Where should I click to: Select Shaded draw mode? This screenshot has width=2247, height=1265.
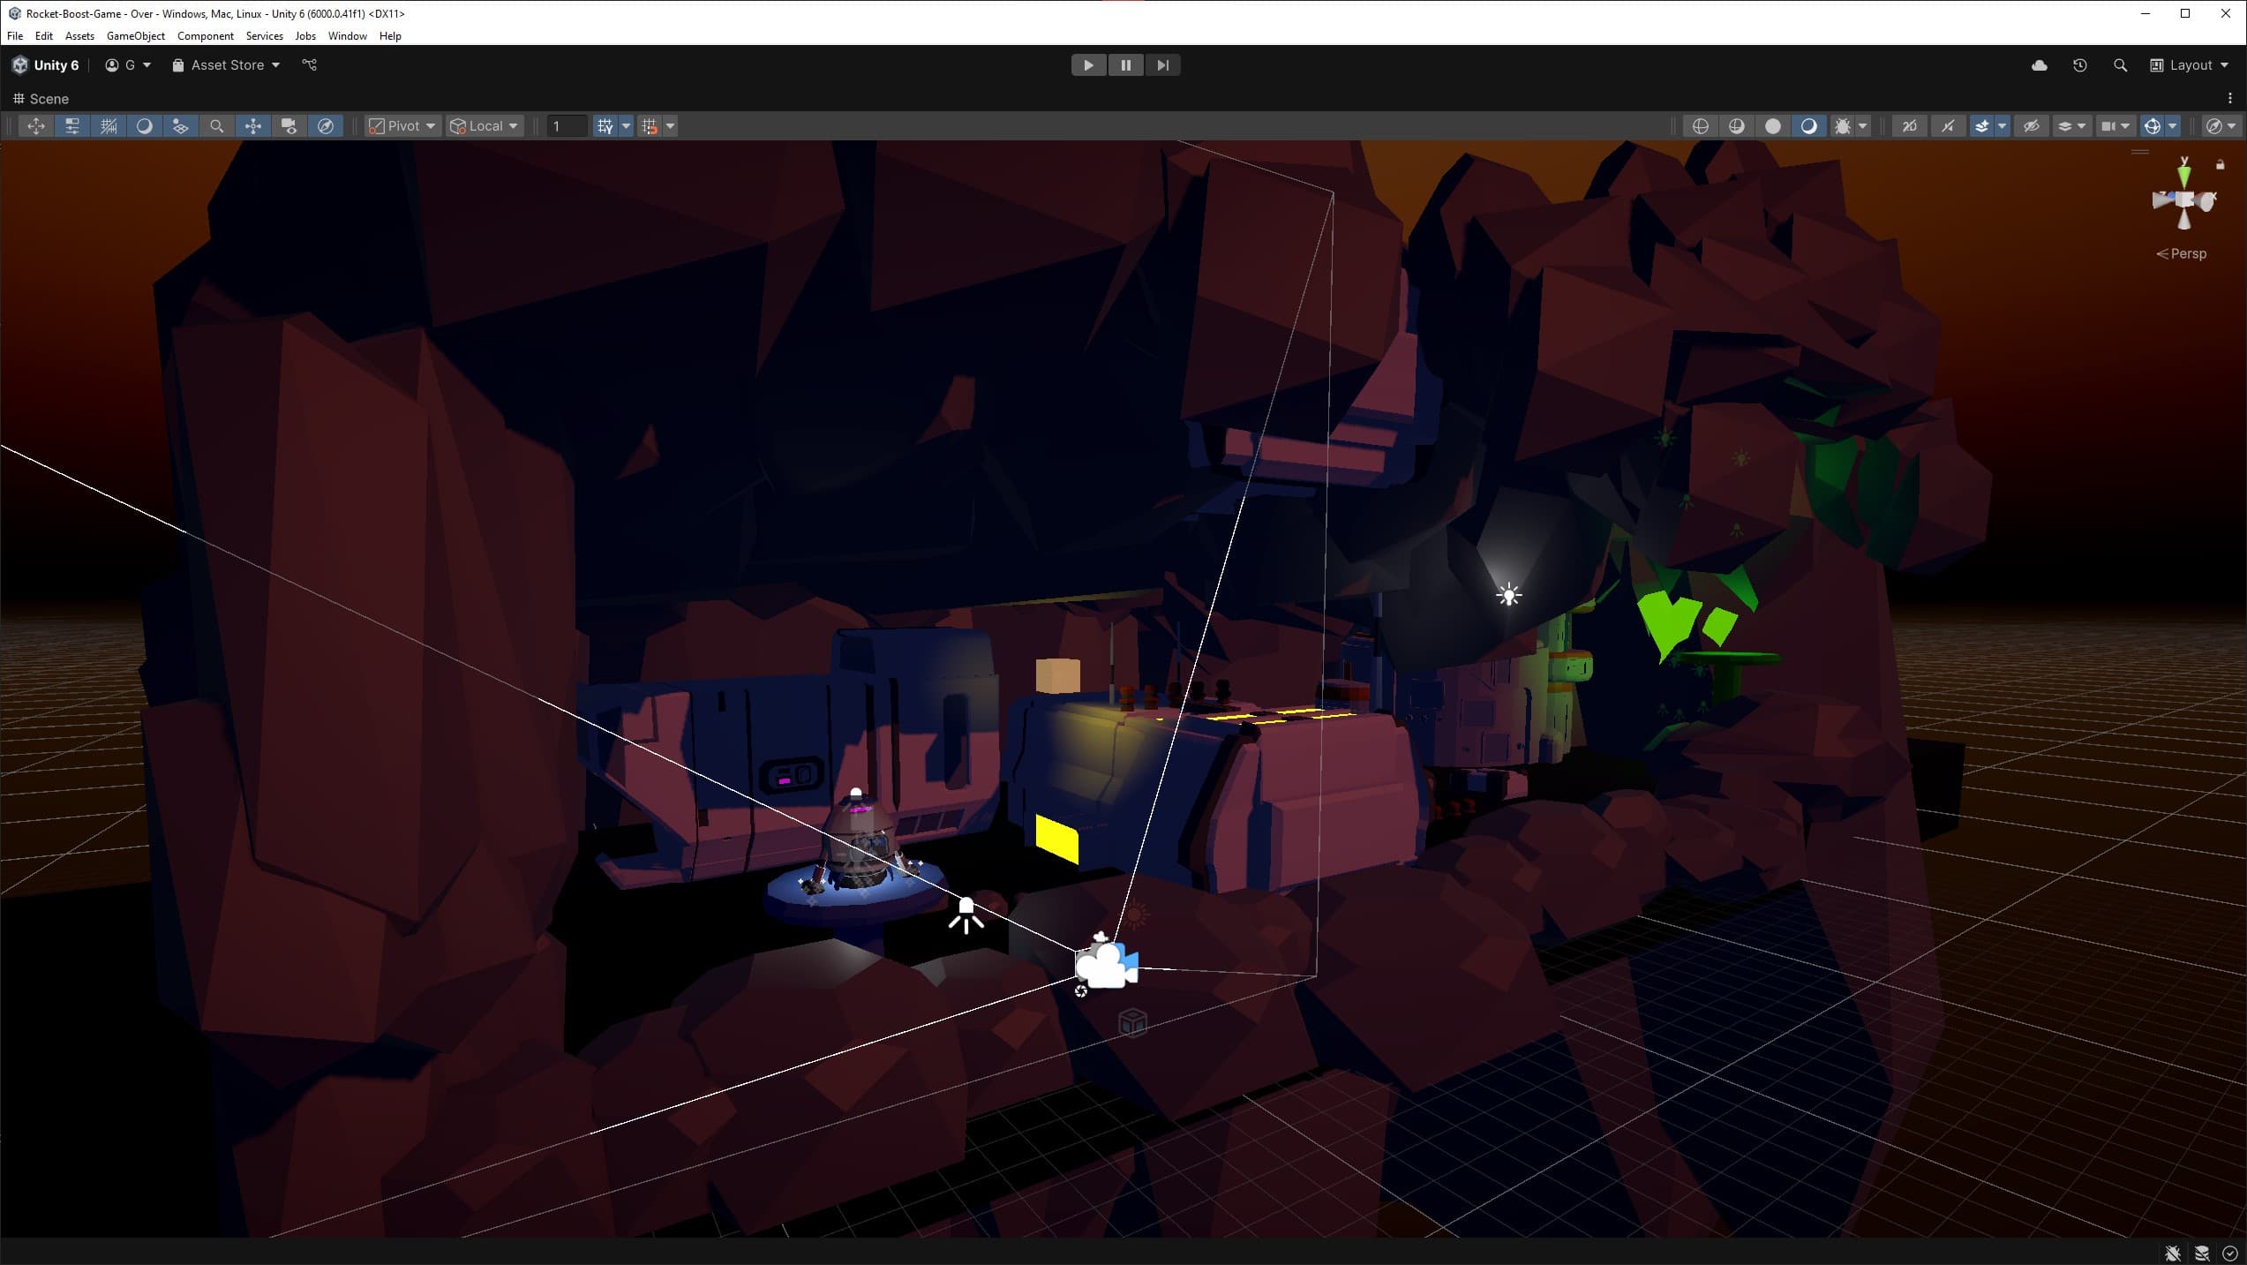click(x=1808, y=126)
